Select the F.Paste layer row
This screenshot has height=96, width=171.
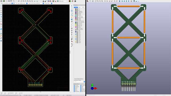pos(80,14)
